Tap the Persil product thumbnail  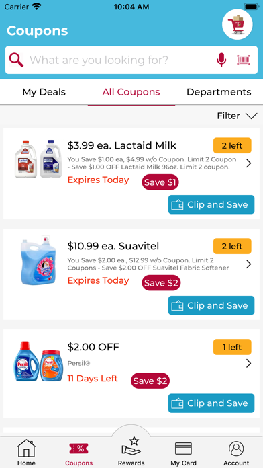coord(35,362)
